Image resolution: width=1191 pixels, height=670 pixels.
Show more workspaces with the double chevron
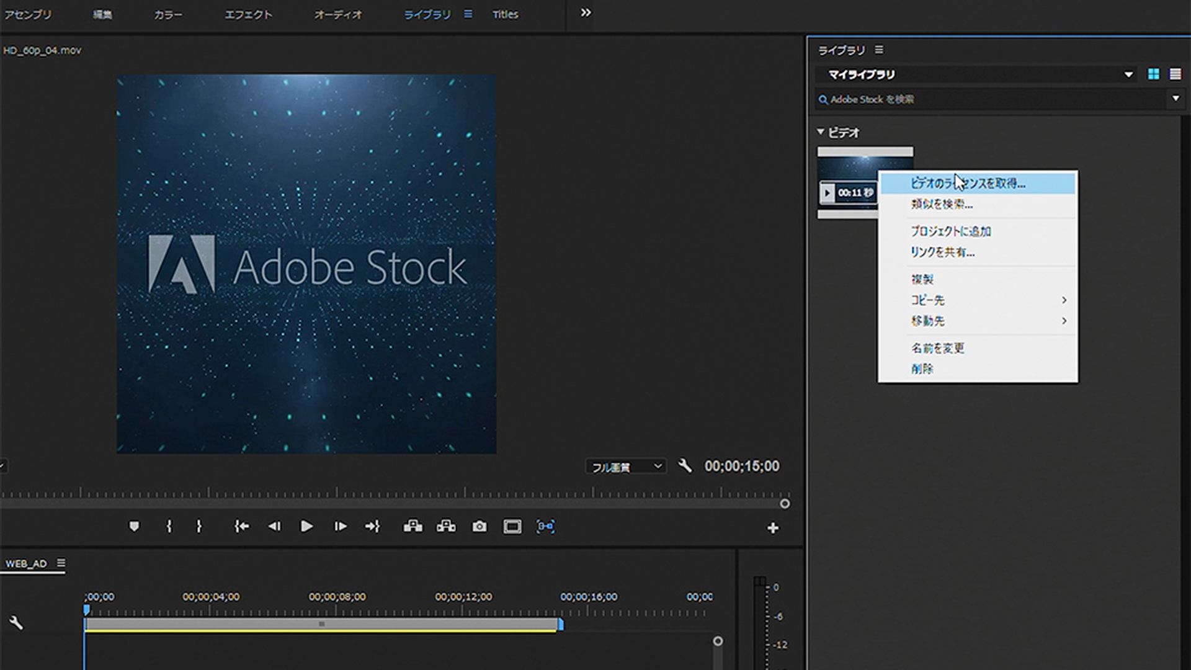(585, 13)
